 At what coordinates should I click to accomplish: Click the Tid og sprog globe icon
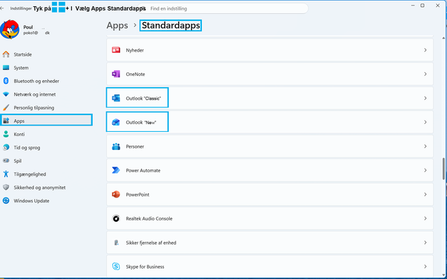click(x=6, y=147)
